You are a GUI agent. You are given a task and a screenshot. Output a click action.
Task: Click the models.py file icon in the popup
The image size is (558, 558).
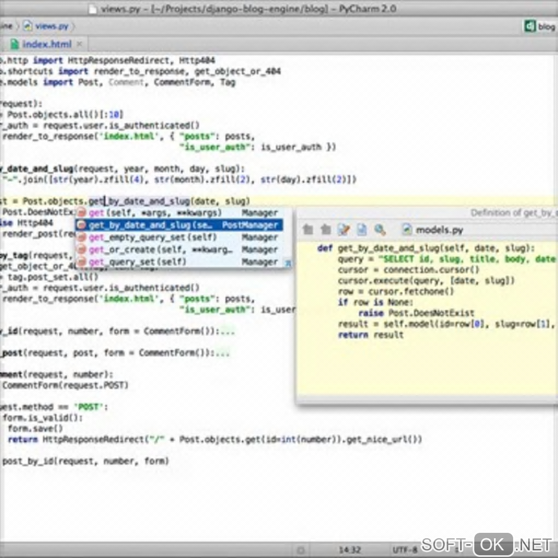pos(407,230)
